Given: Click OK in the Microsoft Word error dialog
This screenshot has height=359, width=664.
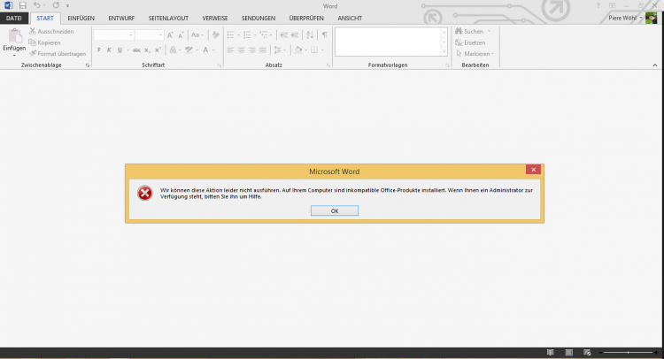Looking at the screenshot, I should (x=334, y=210).
